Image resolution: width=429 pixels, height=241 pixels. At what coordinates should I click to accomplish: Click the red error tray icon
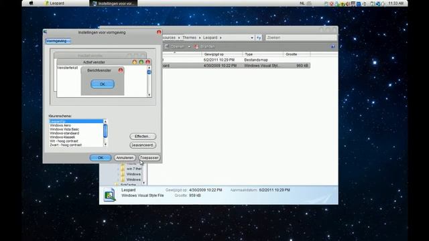click(x=332, y=3)
